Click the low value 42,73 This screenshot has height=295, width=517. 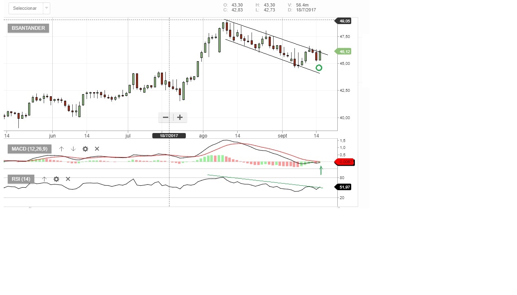[x=270, y=10]
